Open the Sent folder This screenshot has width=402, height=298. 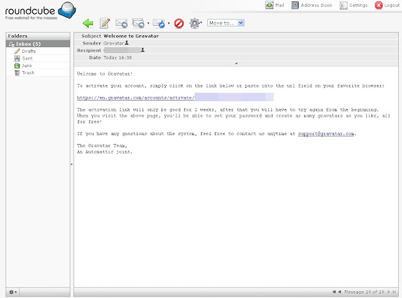[38, 58]
